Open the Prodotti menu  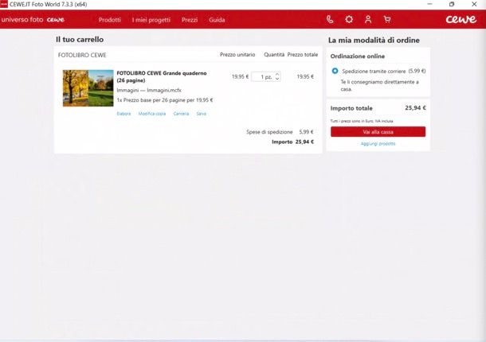pyautogui.click(x=110, y=20)
